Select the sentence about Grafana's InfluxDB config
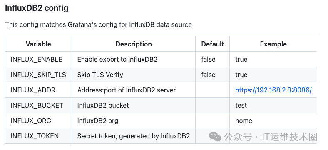Viewport: 328px width, 150px height. tap(98, 24)
